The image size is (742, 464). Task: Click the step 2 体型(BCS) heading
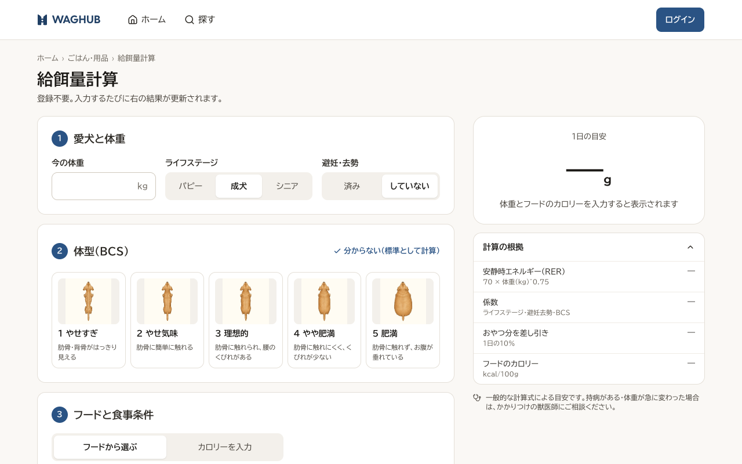tap(101, 251)
